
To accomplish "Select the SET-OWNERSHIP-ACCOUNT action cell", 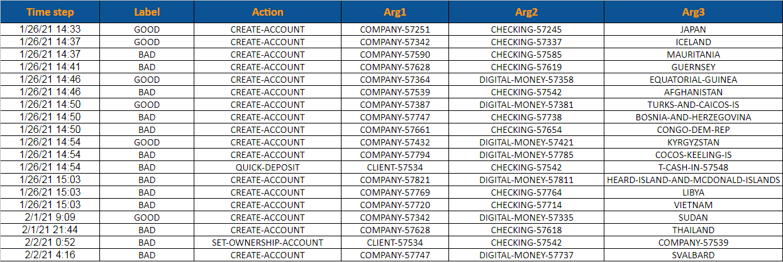I will pyautogui.click(x=267, y=243).
